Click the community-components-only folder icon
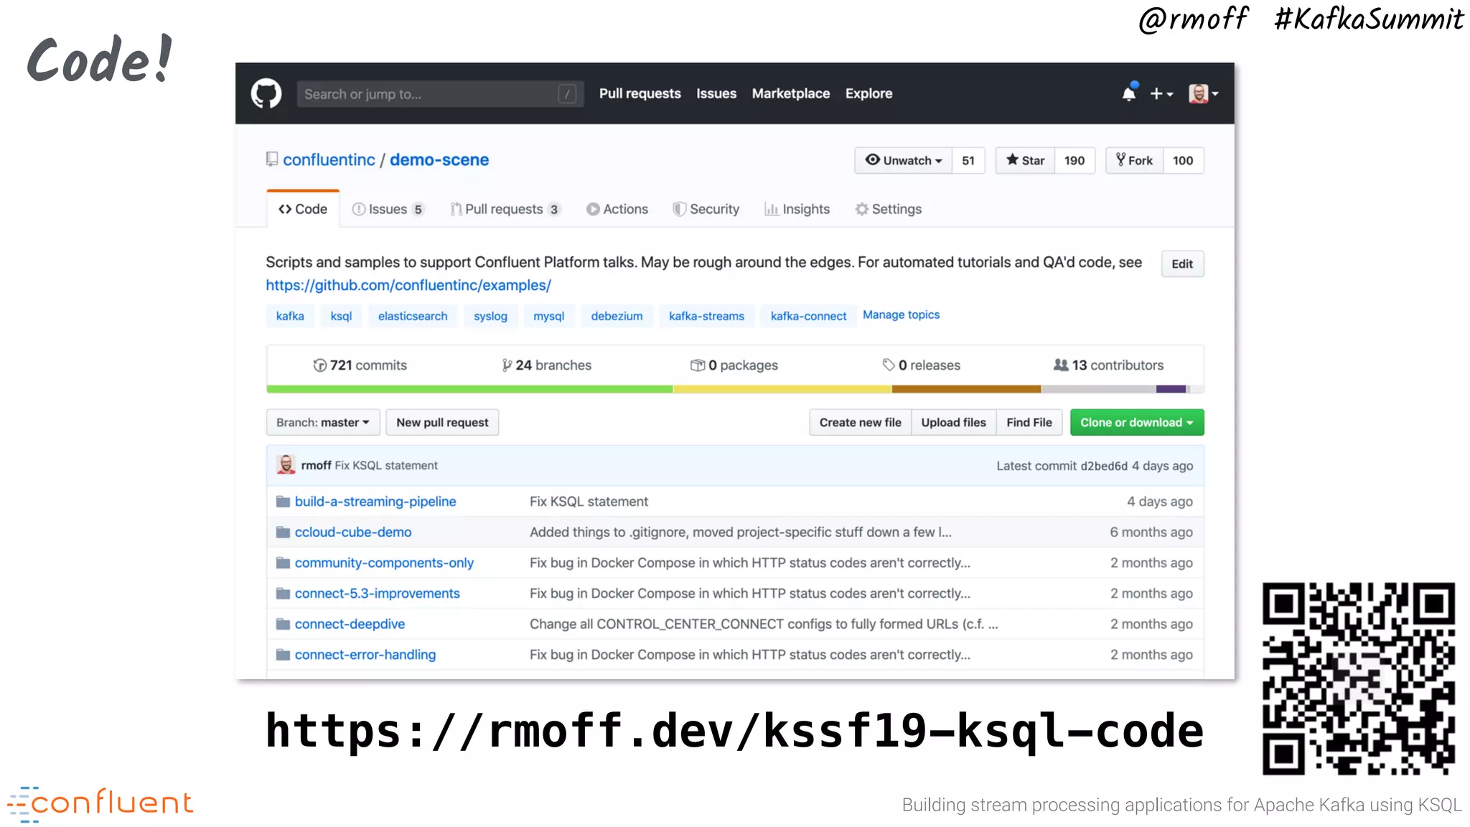 [x=284, y=563]
